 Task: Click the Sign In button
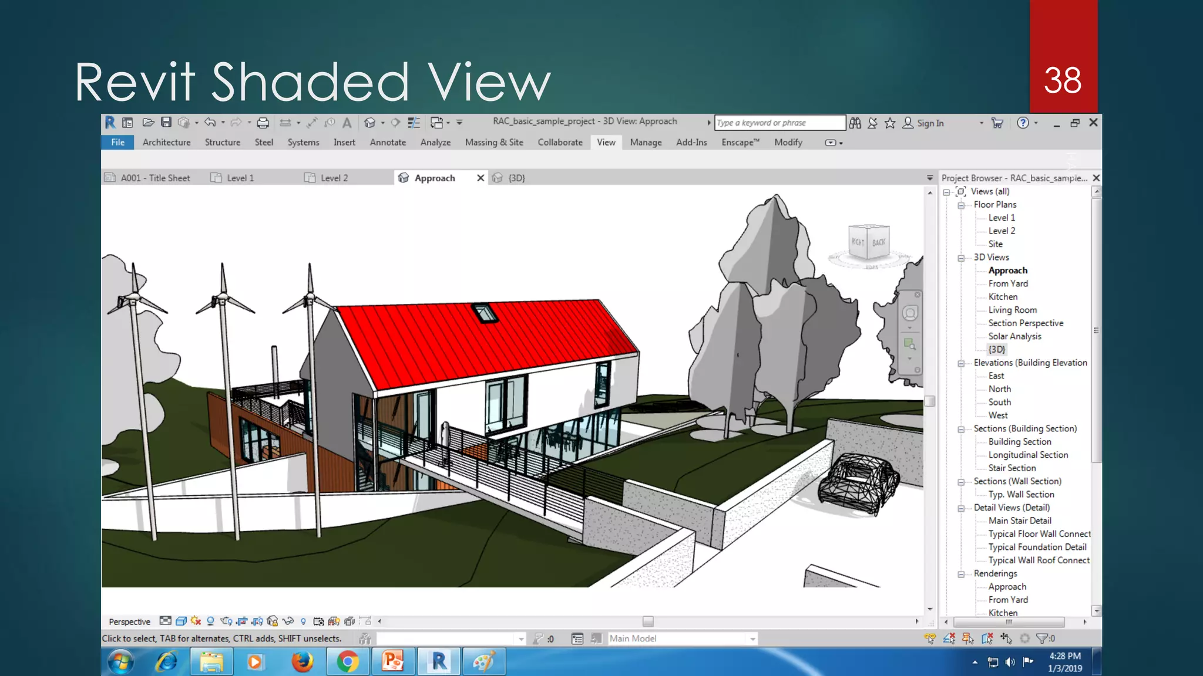[923, 123]
